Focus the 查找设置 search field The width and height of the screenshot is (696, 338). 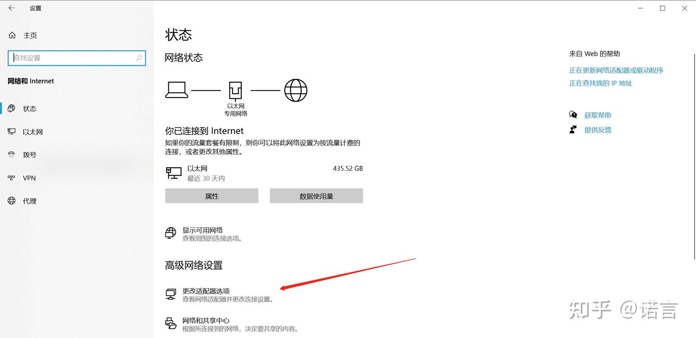click(x=72, y=58)
